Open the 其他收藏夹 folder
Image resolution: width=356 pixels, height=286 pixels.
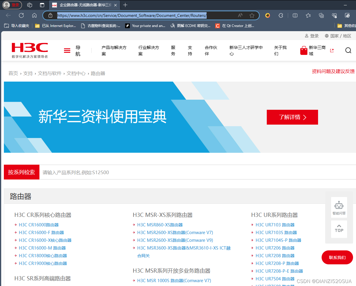pyautogui.click(x=347, y=26)
